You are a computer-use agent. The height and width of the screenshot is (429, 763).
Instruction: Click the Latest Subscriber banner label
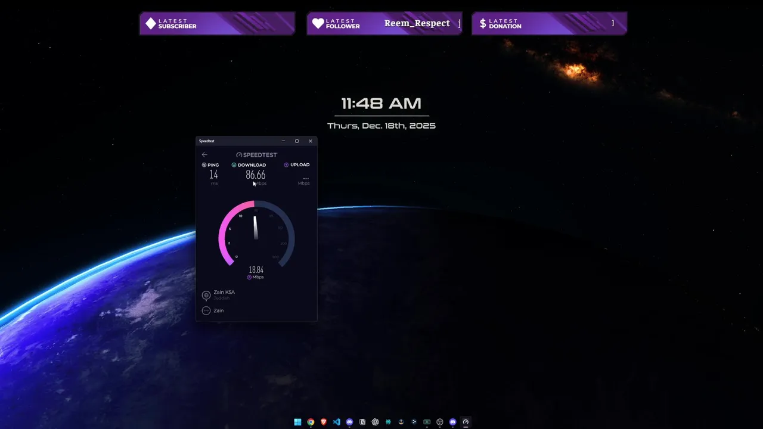point(177,23)
